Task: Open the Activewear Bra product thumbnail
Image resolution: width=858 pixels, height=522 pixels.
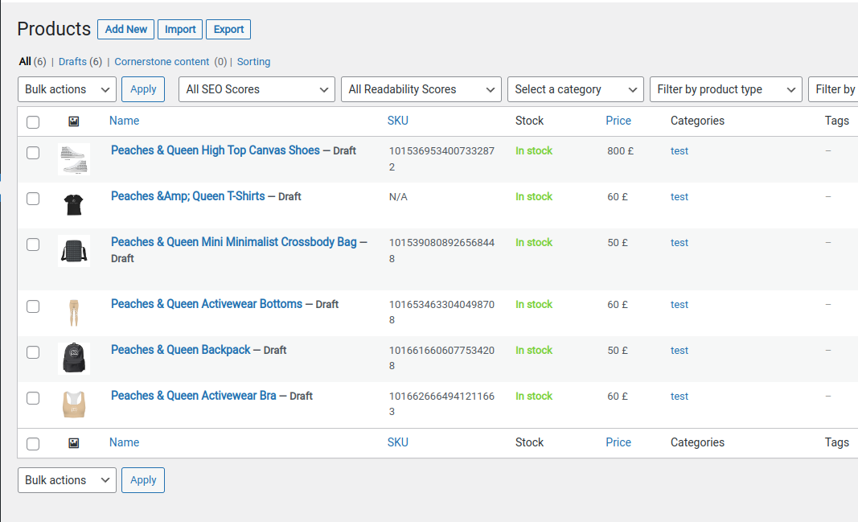Action: (74, 405)
